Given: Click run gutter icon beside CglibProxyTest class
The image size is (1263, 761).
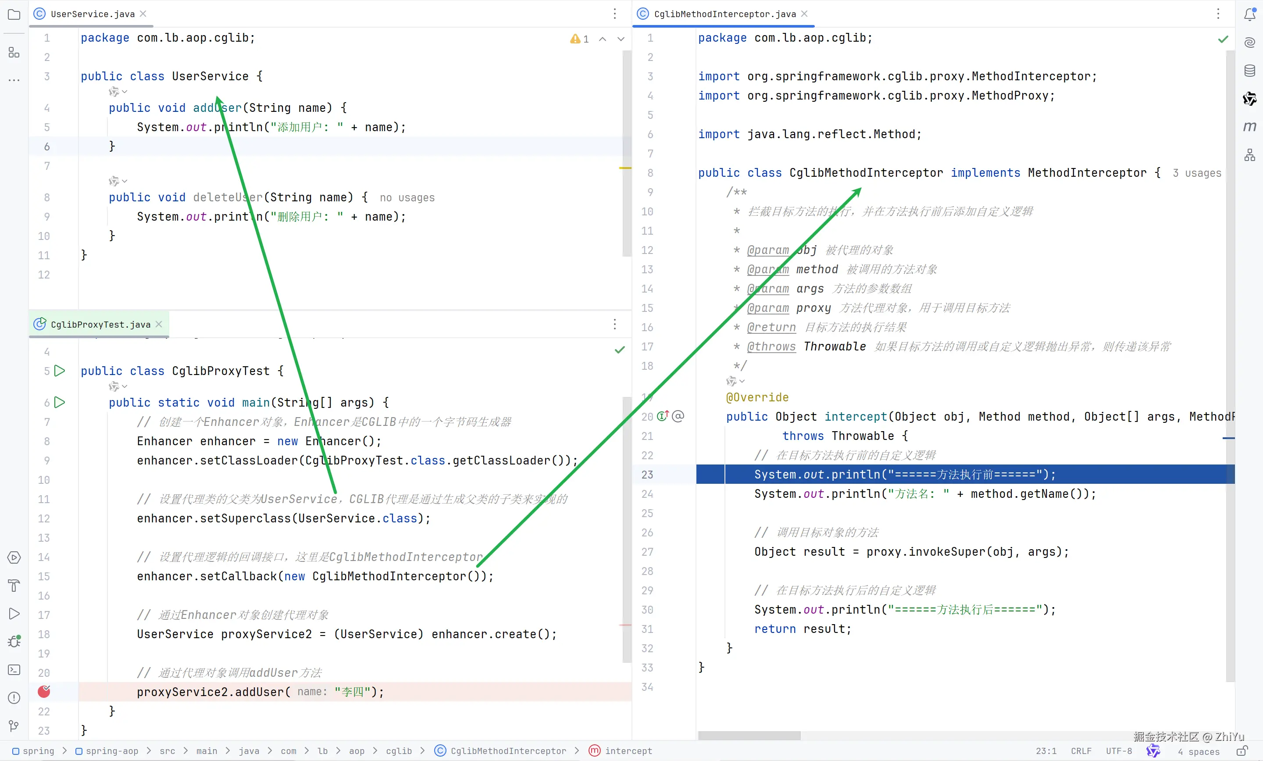Looking at the screenshot, I should point(60,371).
